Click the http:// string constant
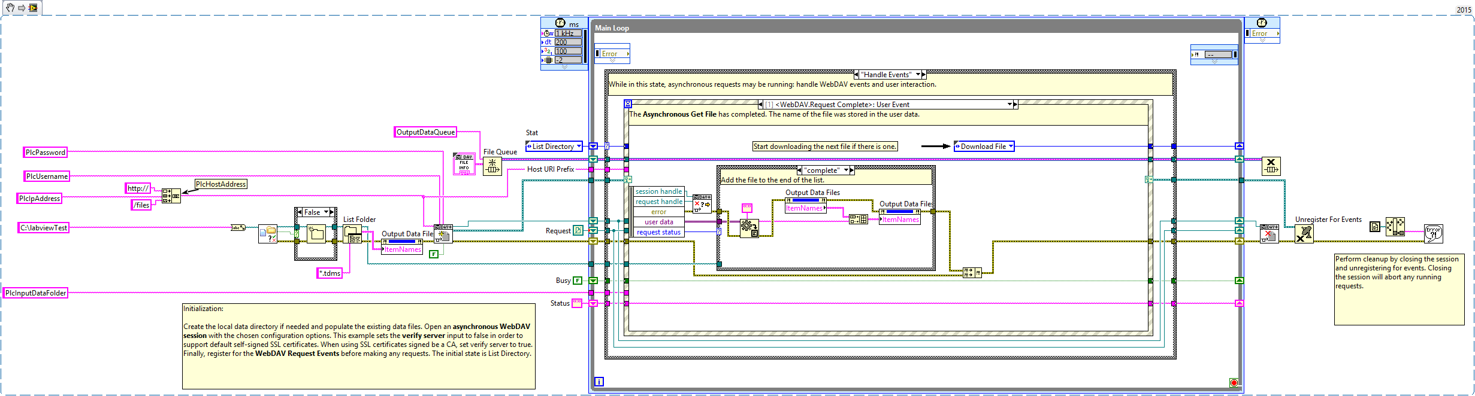Image resolution: width=1475 pixels, height=396 pixels. pos(138,188)
